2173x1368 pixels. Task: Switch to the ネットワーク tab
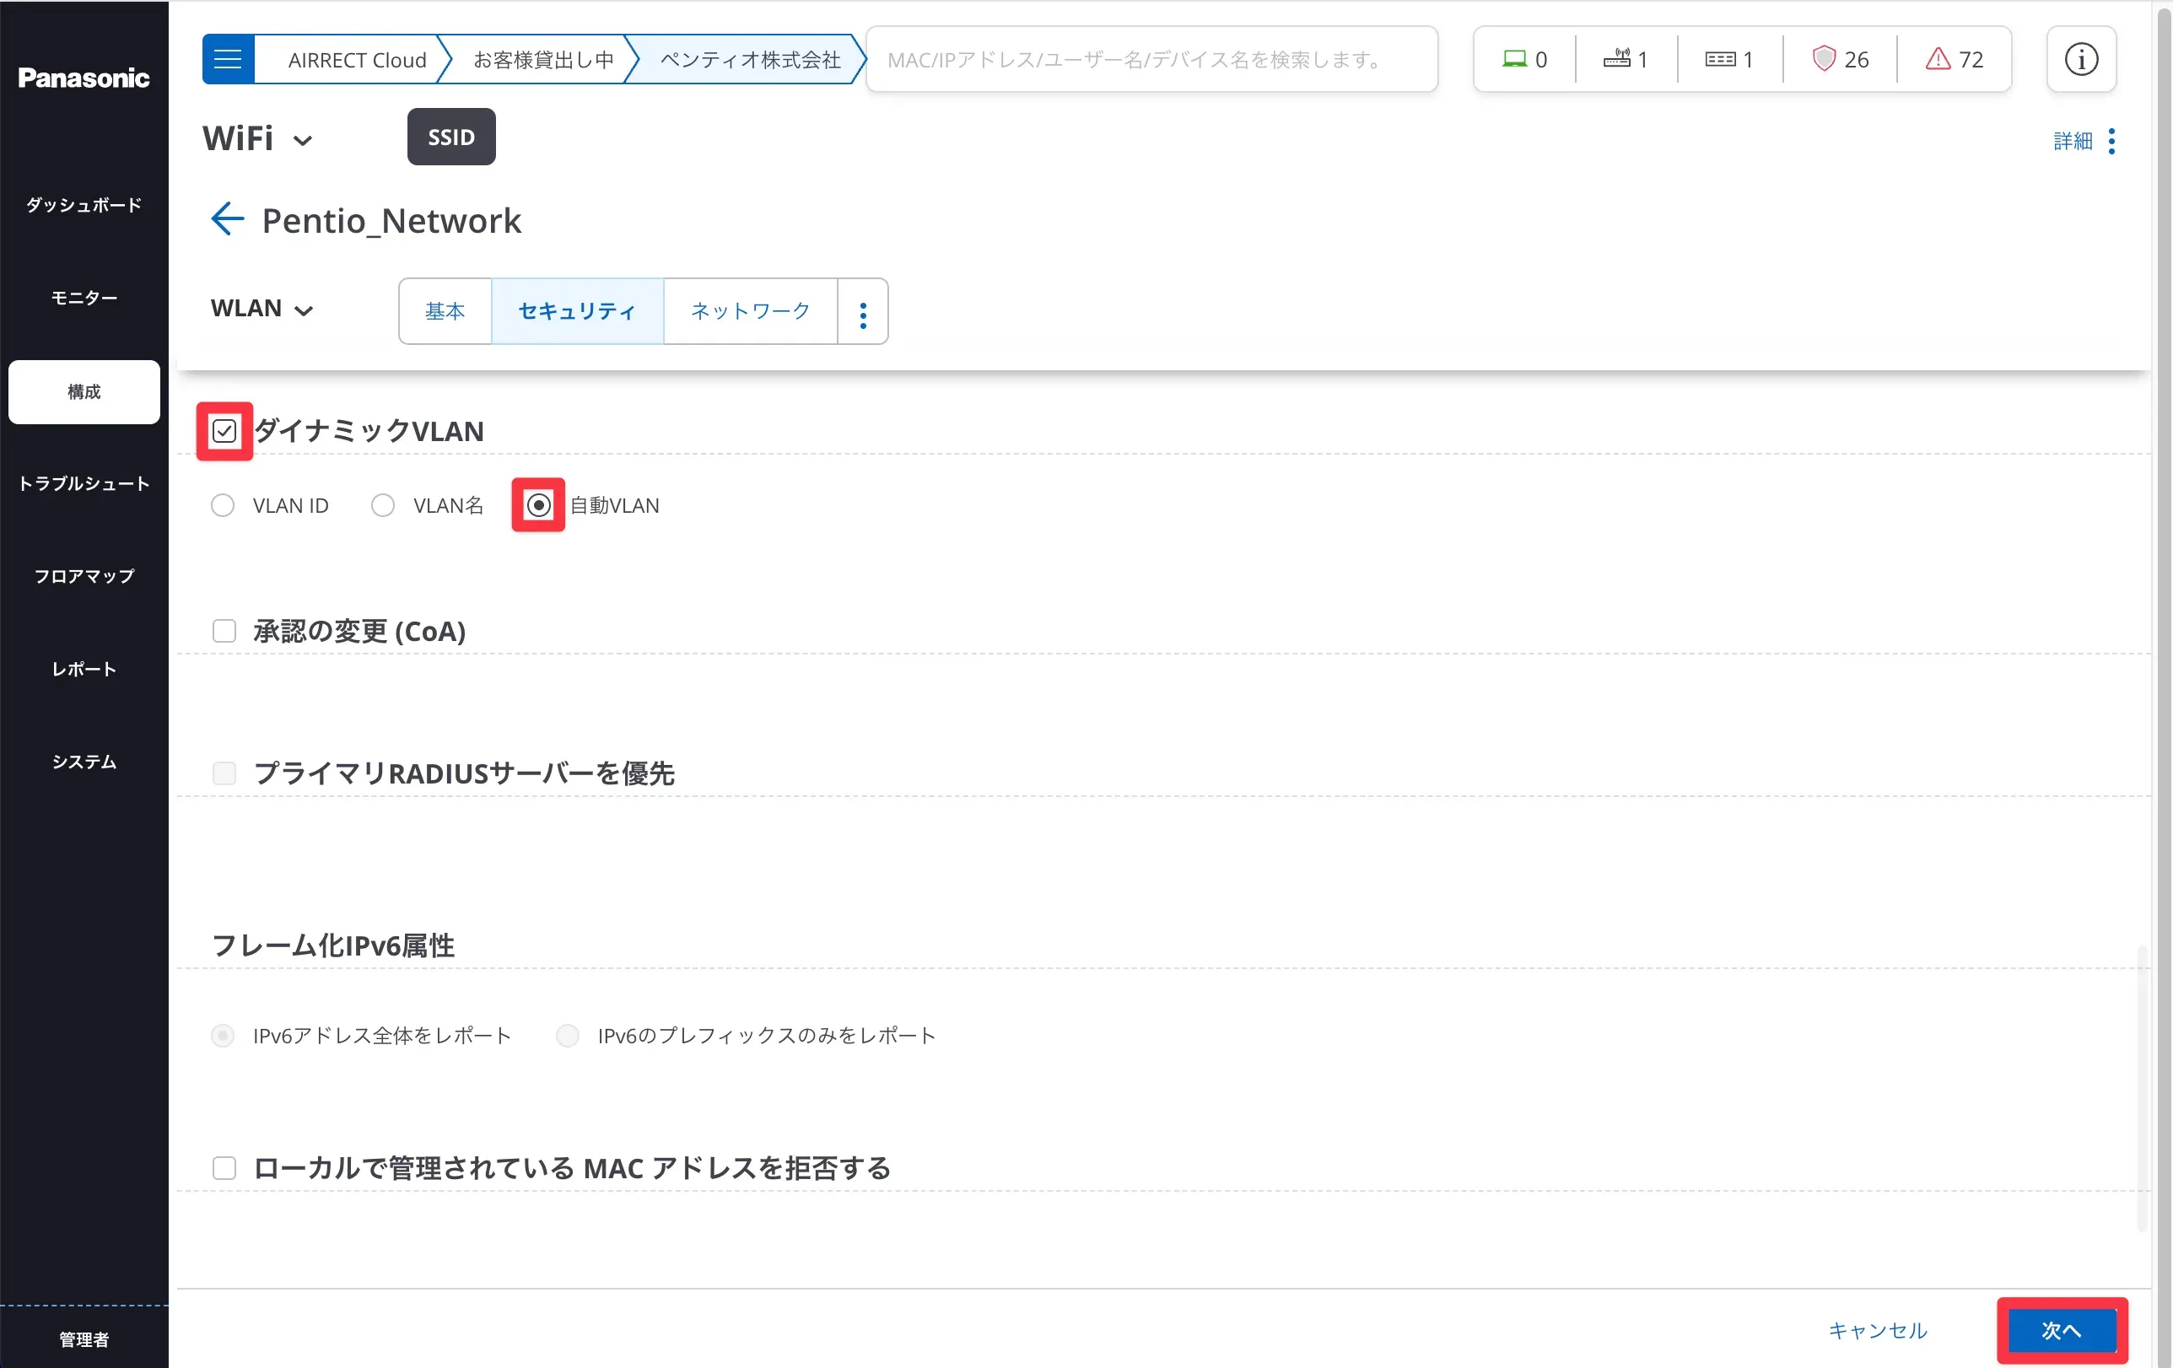click(x=750, y=312)
